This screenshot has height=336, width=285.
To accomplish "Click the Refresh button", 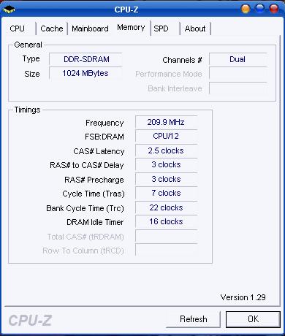I will (x=194, y=319).
